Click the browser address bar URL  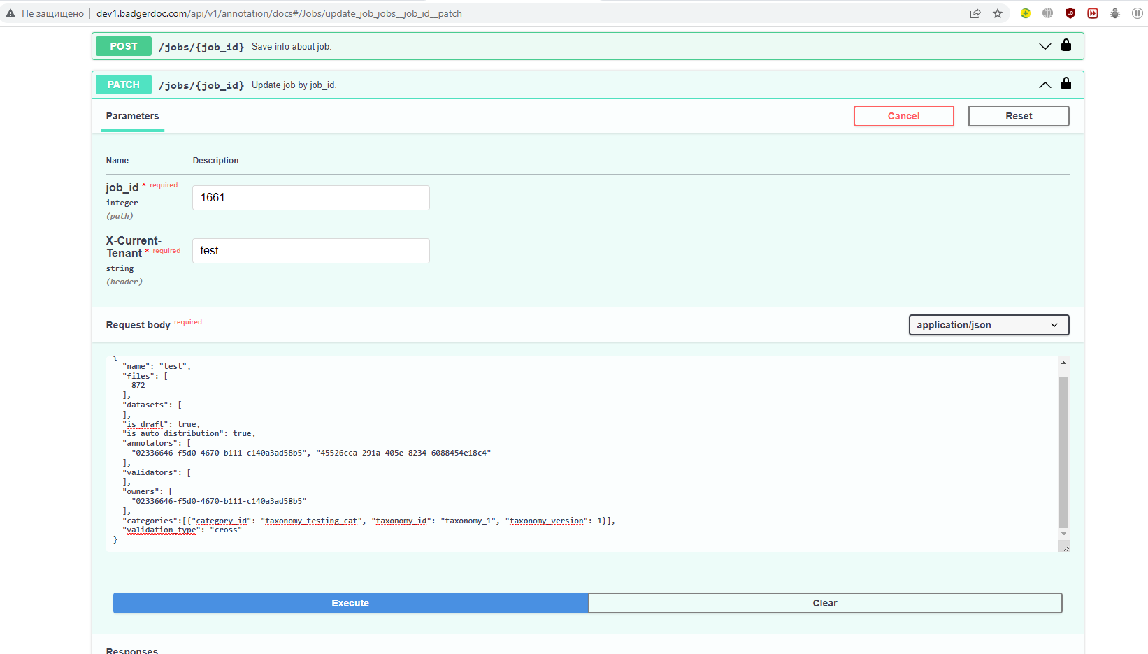click(x=279, y=13)
